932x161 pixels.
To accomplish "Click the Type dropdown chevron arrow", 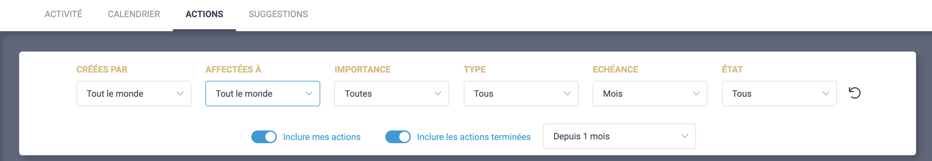I will 567,94.
